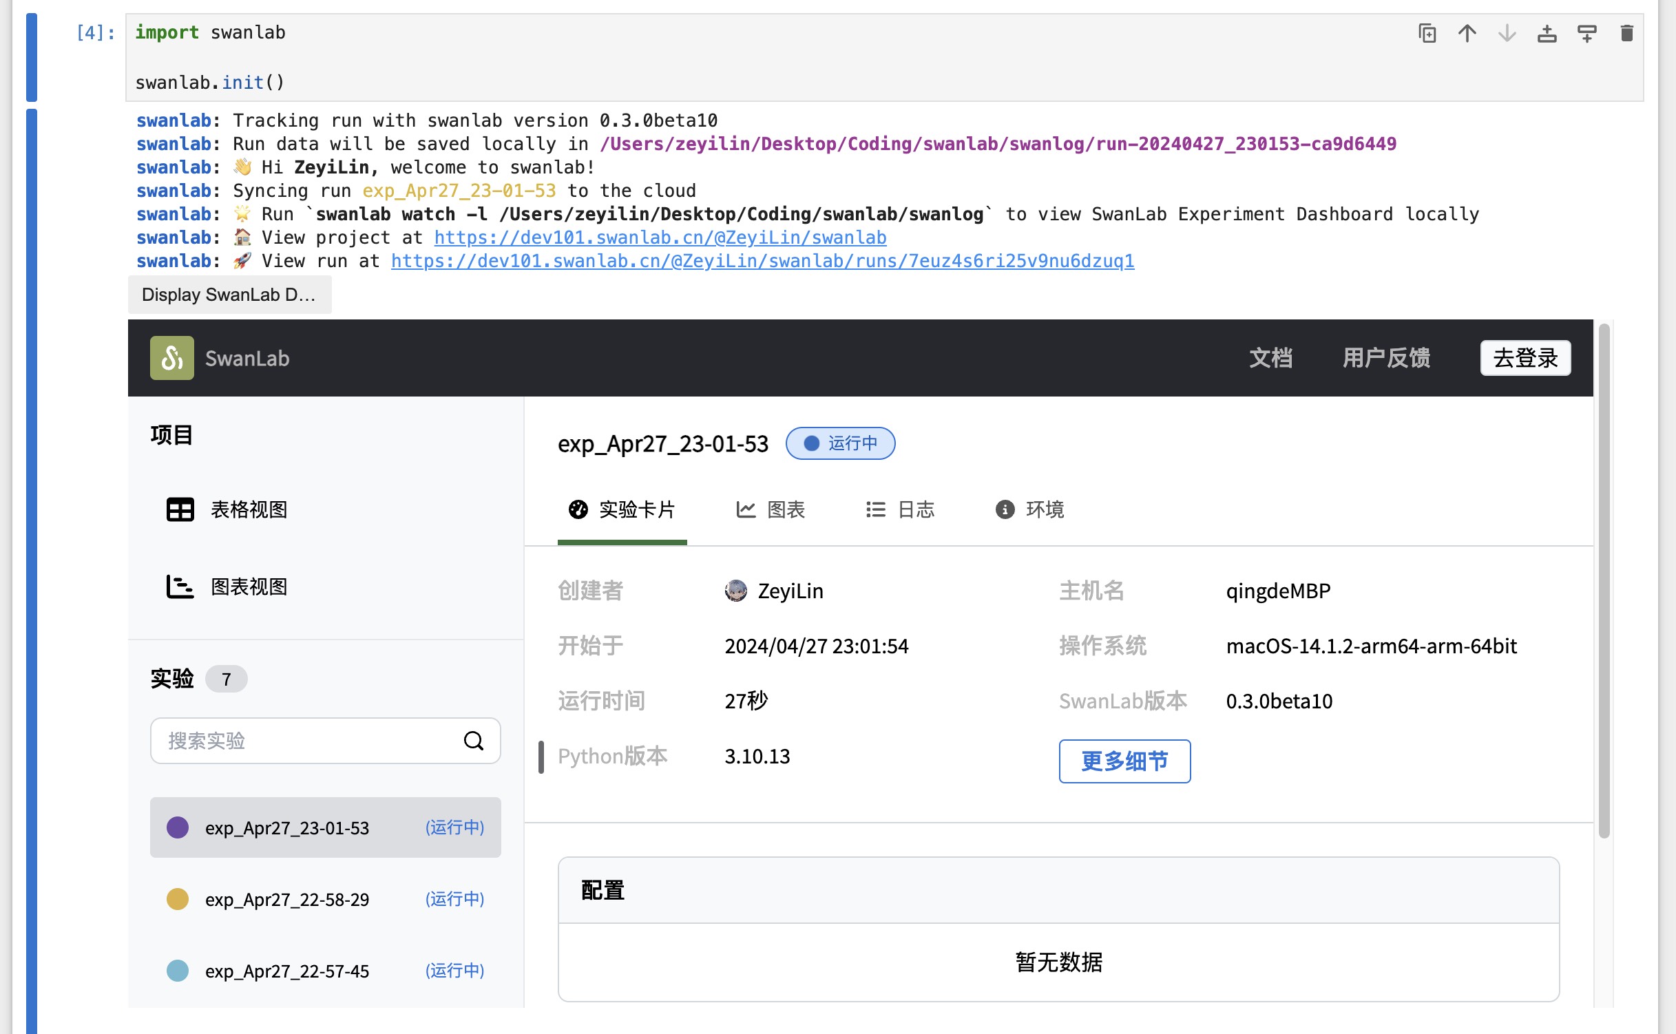Insert a new cell above
This screenshot has width=1676, height=1034.
(1547, 32)
